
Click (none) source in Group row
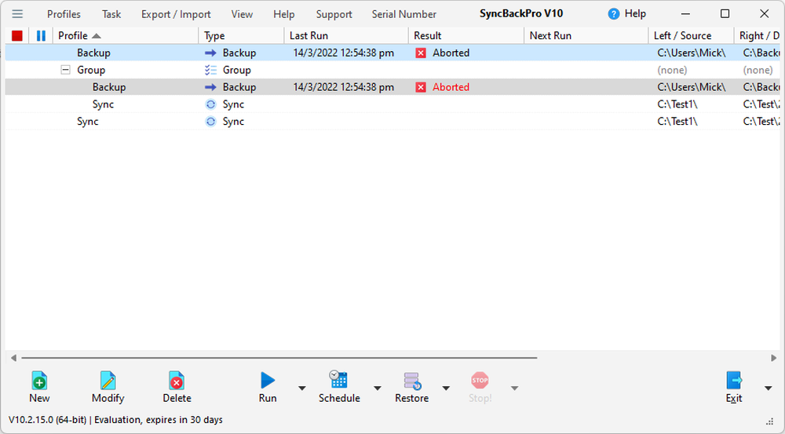[672, 70]
